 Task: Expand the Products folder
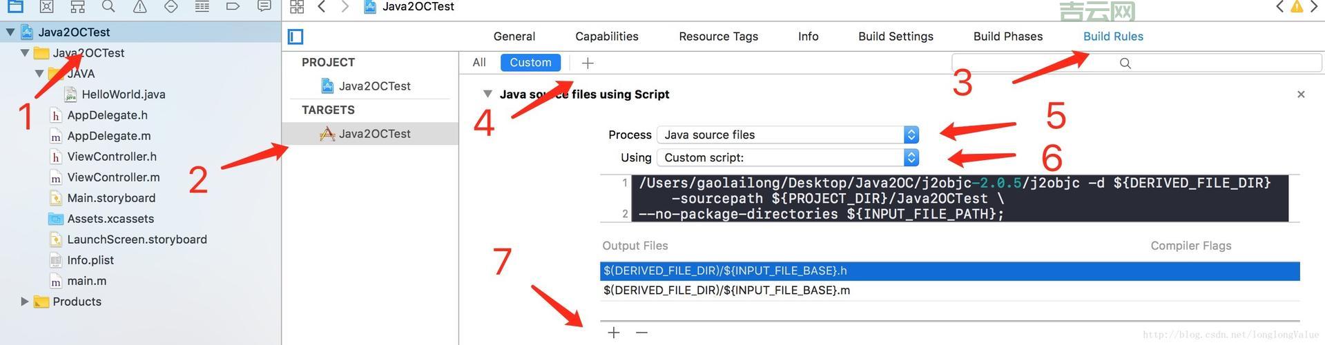click(25, 302)
